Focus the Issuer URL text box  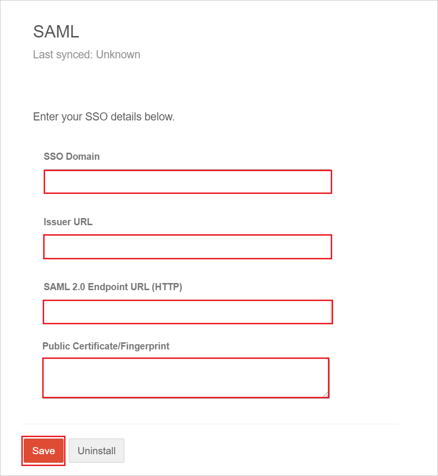click(x=187, y=247)
